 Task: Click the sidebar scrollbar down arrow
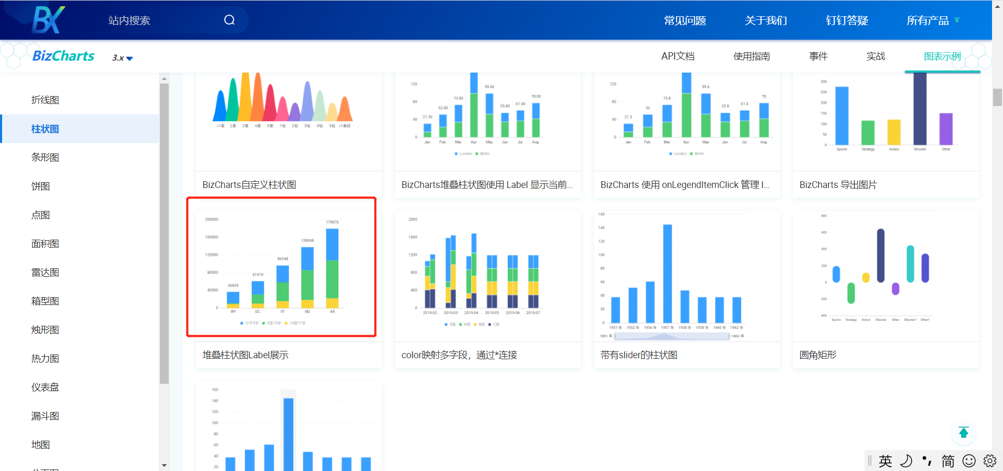point(164,465)
